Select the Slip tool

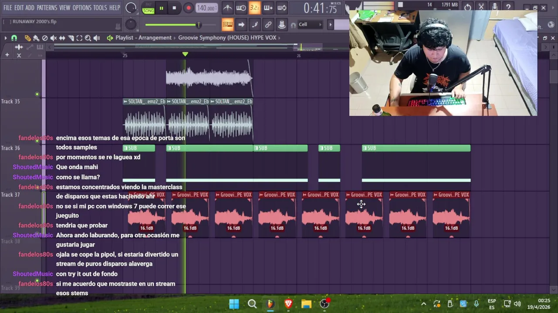point(62,38)
